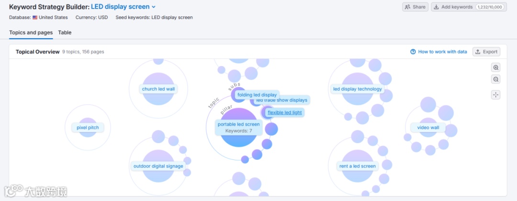Screen dimensions: 517x201
Task: Click the zoom in magnifier icon
Action: [x=495, y=67]
